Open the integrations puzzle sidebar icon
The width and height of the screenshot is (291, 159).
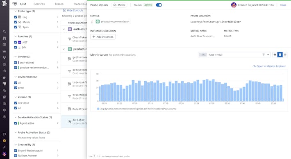[4, 77]
